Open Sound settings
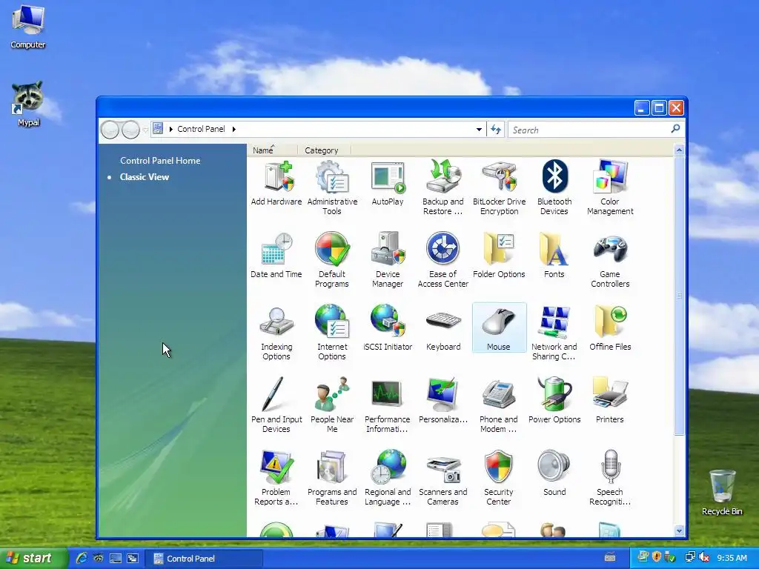 pos(554,473)
